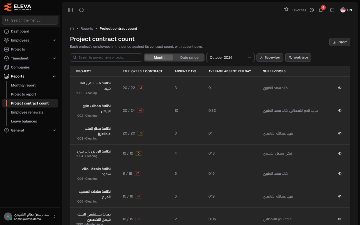The width and height of the screenshot is (360, 225).
Task: Click the Export button
Action: click(339, 42)
